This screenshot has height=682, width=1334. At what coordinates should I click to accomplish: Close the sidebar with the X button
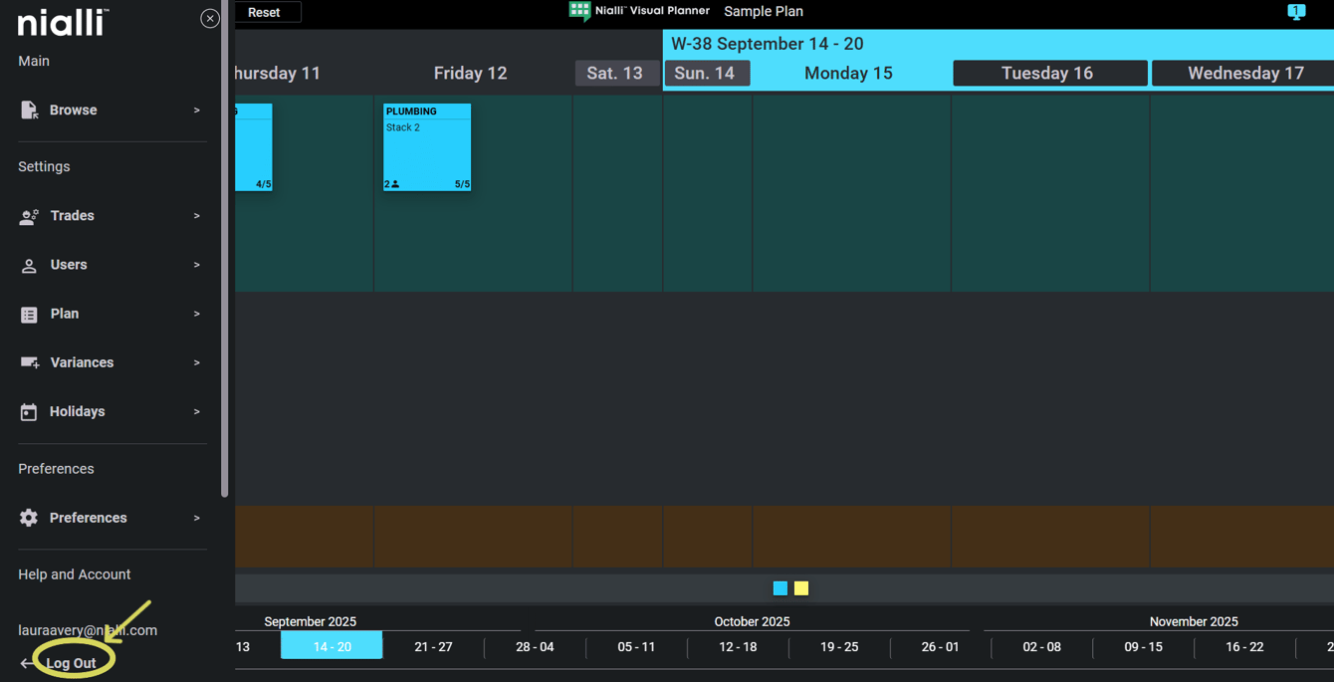point(209,19)
